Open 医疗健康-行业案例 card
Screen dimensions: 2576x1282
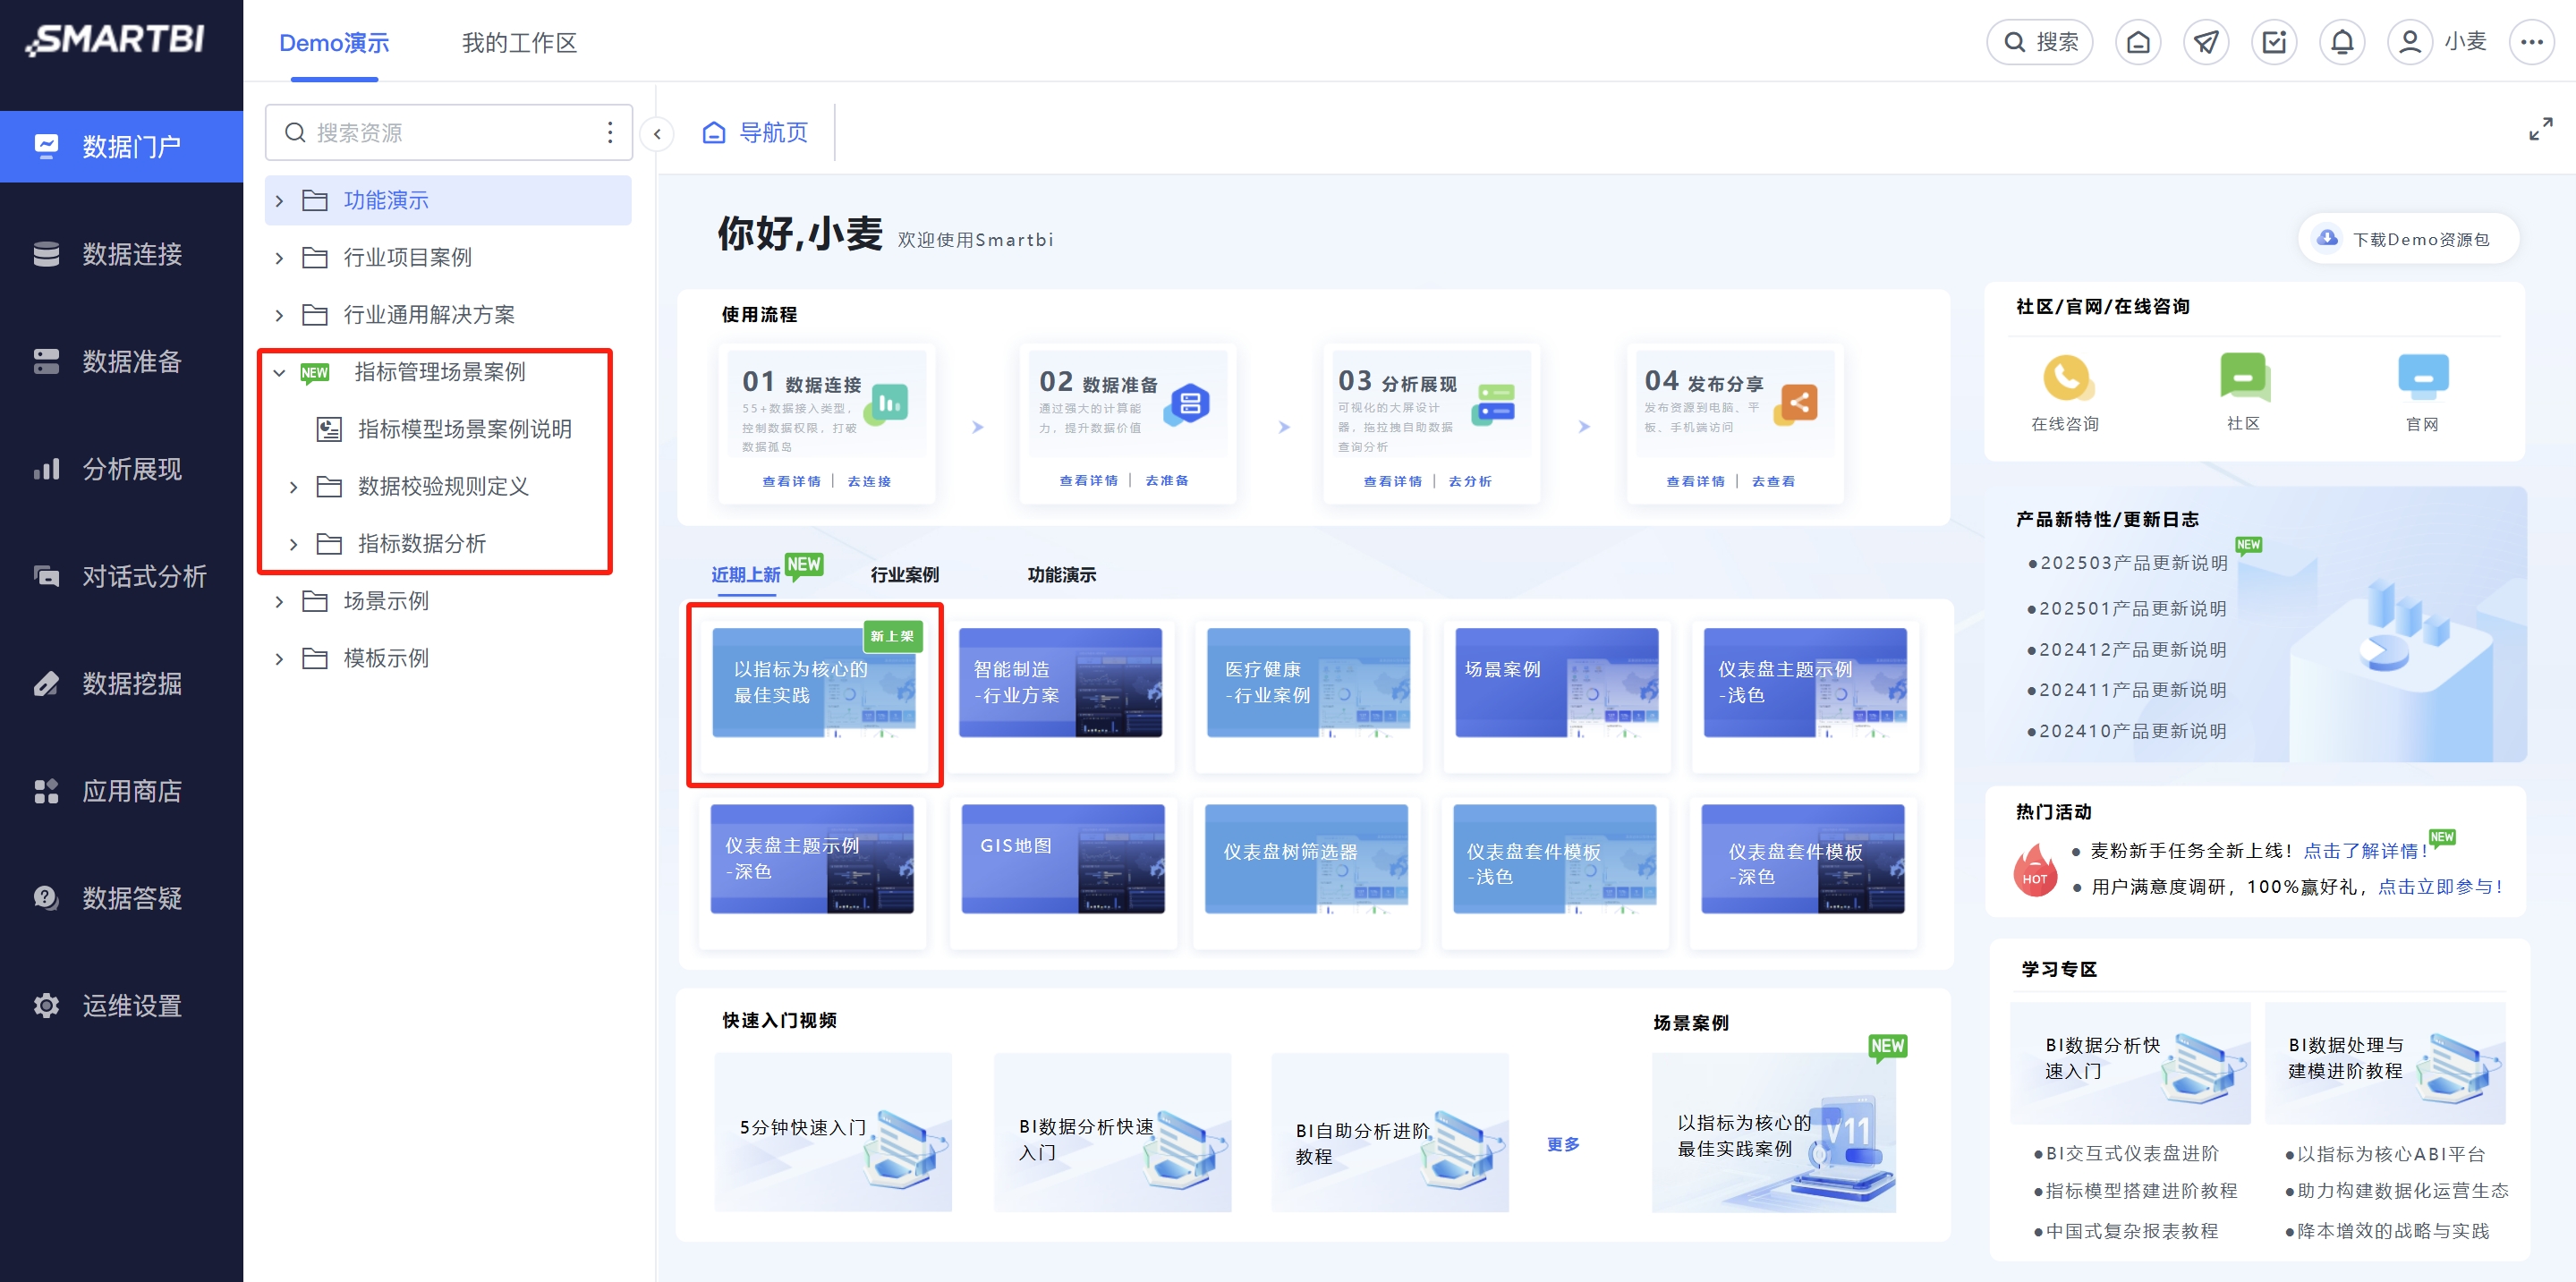(x=1308, y=683)
